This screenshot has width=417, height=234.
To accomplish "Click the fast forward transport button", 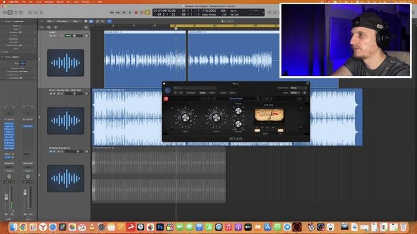I will point(118,12).
